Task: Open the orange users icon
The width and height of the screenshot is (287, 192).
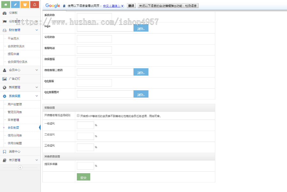Action: click(x=25, y=5)
